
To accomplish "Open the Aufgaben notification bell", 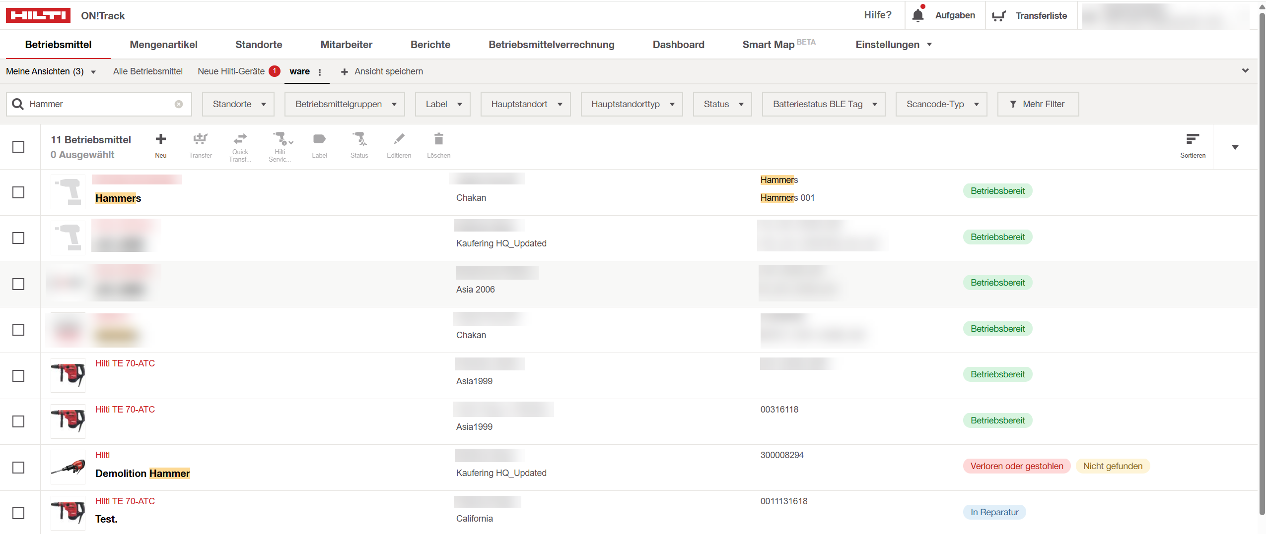I will click(x=918, y=15).
